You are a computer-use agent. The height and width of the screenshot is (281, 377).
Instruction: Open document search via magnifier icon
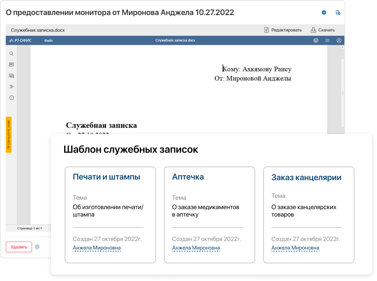(x=11, y=53)
